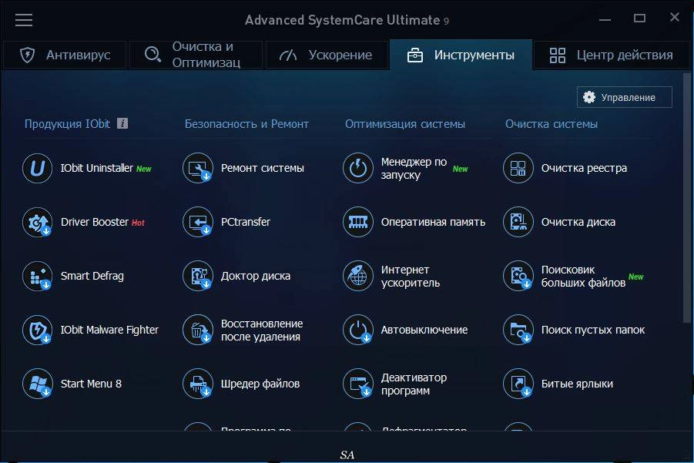
Task: Click the info icon beside Продукция IObit
Action: [x=122, y=123]
